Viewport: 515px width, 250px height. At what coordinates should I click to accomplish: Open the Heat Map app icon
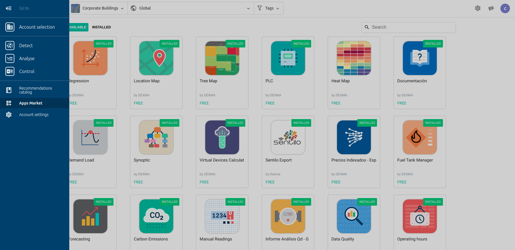(354, 58)
